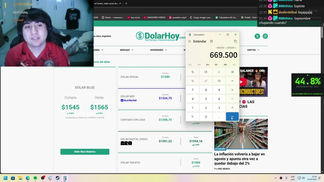Open Spotify from the taskbar
This screenshot has width=324, height=182.
tap(35, 178)
